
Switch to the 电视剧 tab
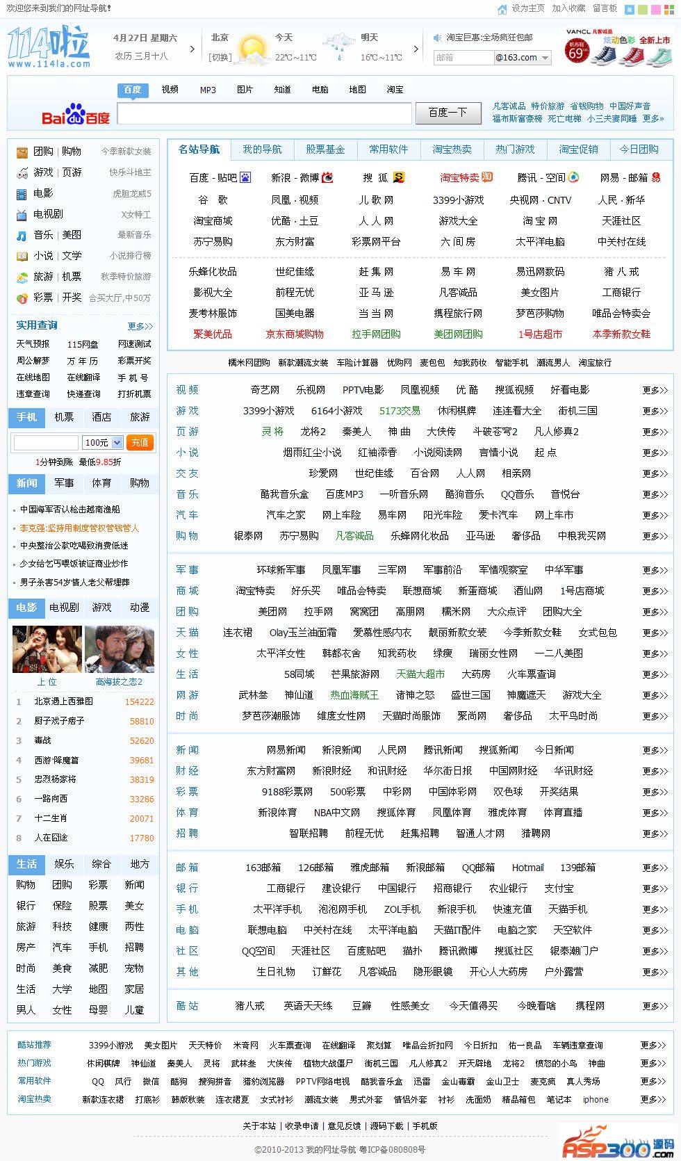pos(64,608)
